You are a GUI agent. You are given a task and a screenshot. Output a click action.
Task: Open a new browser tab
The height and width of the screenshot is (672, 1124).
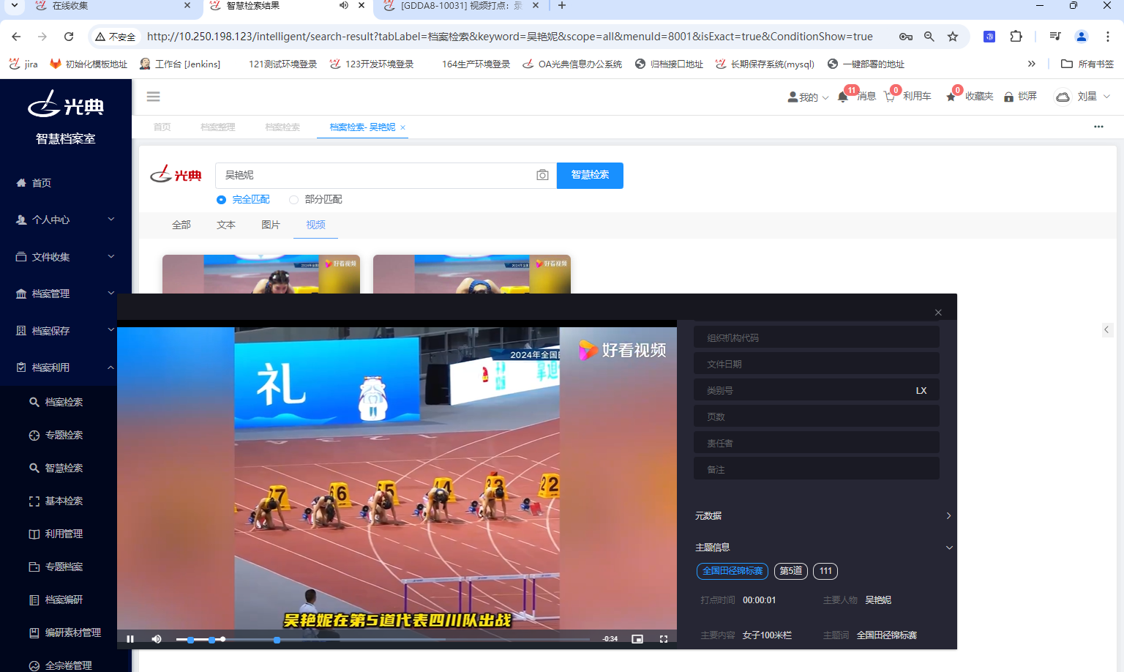(x=562, y=6)
